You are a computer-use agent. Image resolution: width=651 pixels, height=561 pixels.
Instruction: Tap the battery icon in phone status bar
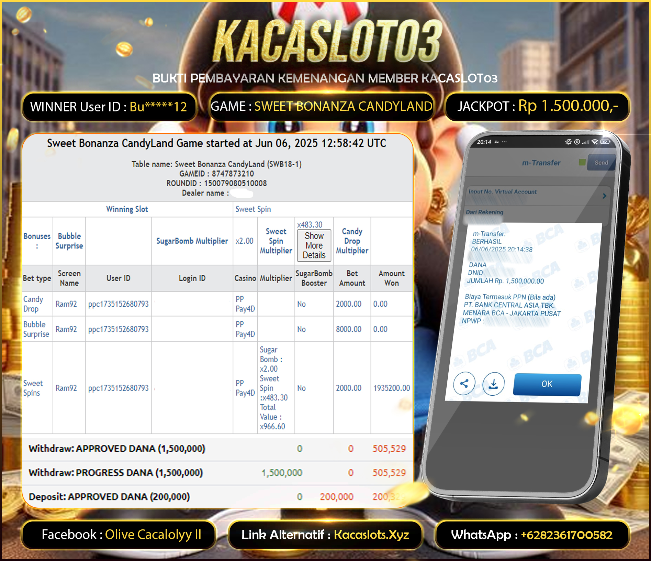605,142
